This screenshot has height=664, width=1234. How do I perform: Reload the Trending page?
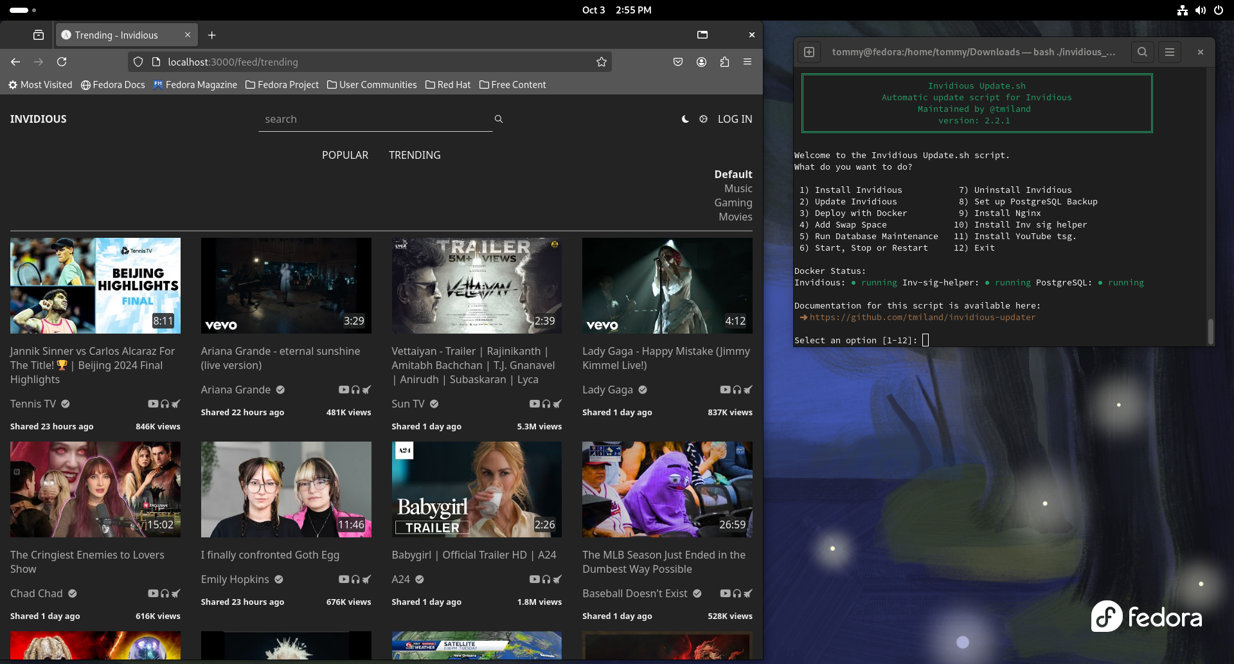[62, 62]
